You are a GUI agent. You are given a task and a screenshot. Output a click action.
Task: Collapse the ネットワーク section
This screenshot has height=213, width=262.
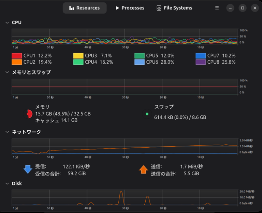(x=7, y=132)
